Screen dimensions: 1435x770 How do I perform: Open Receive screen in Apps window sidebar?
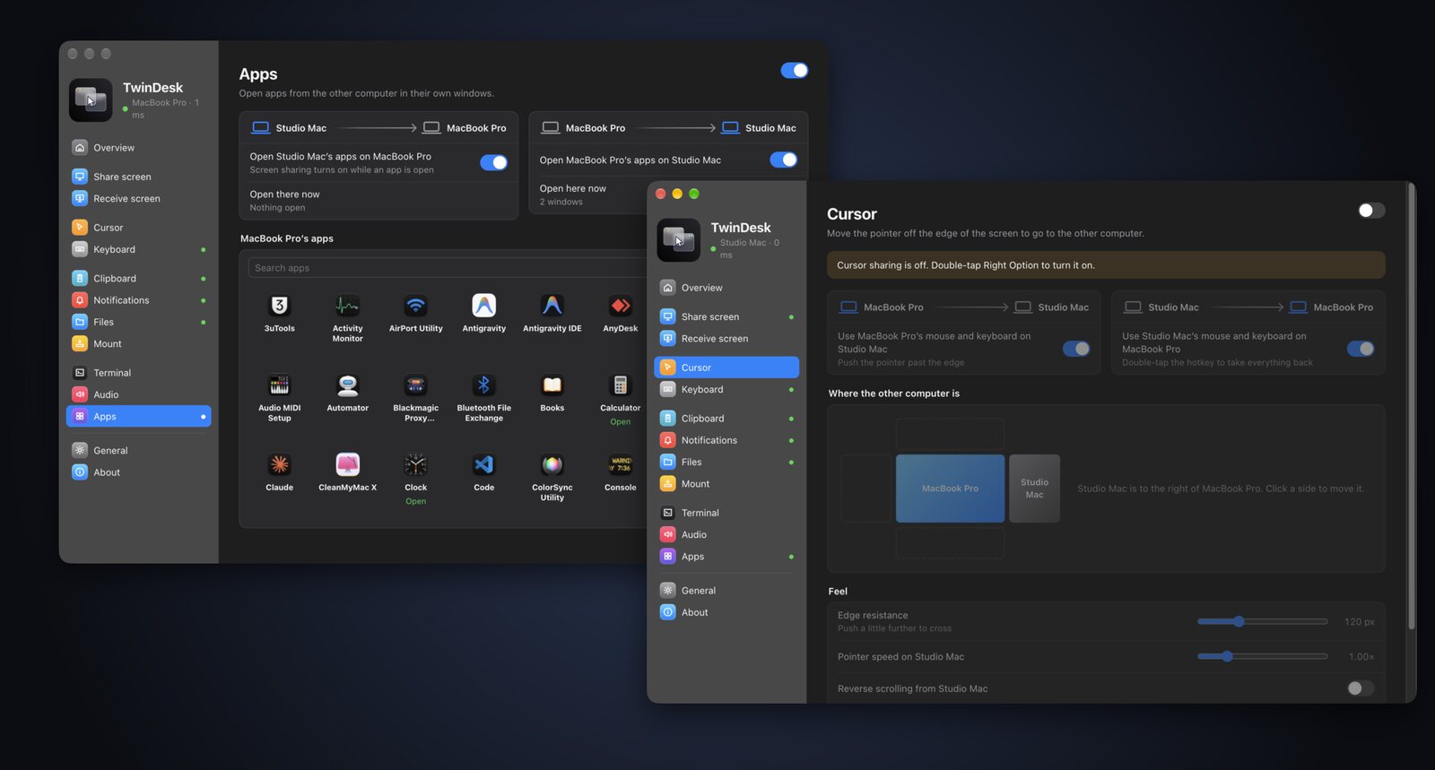pyautogui.click(x=138, y=199)
